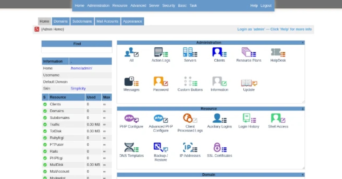Expand the Domain section
Image resolution: width=342 pixels, height=179 pixels.
(303, 175)
